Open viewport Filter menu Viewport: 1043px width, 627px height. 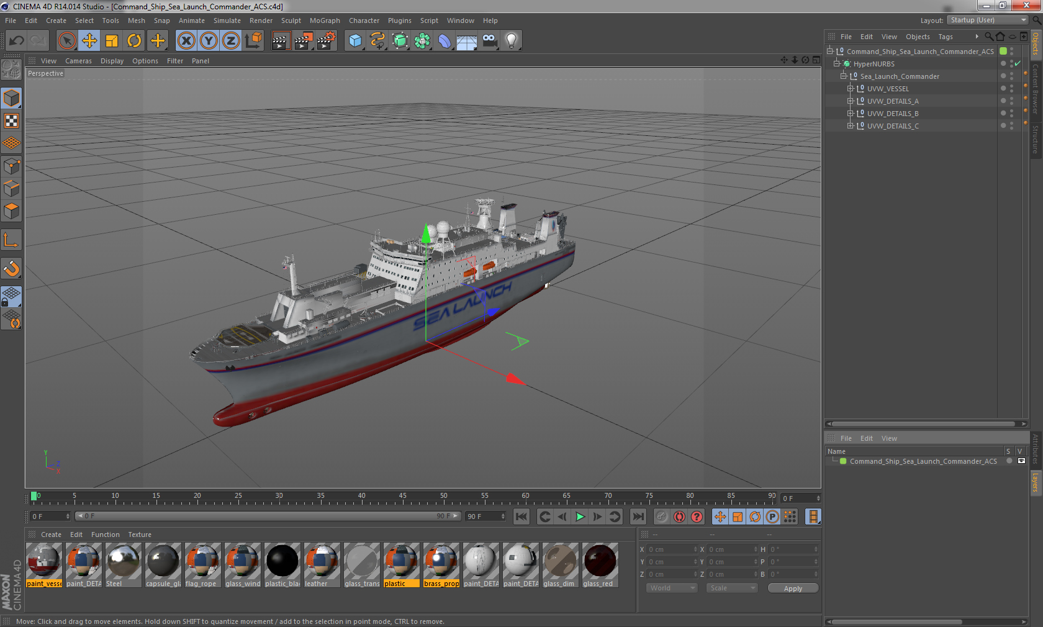click(x=175, y=61)
